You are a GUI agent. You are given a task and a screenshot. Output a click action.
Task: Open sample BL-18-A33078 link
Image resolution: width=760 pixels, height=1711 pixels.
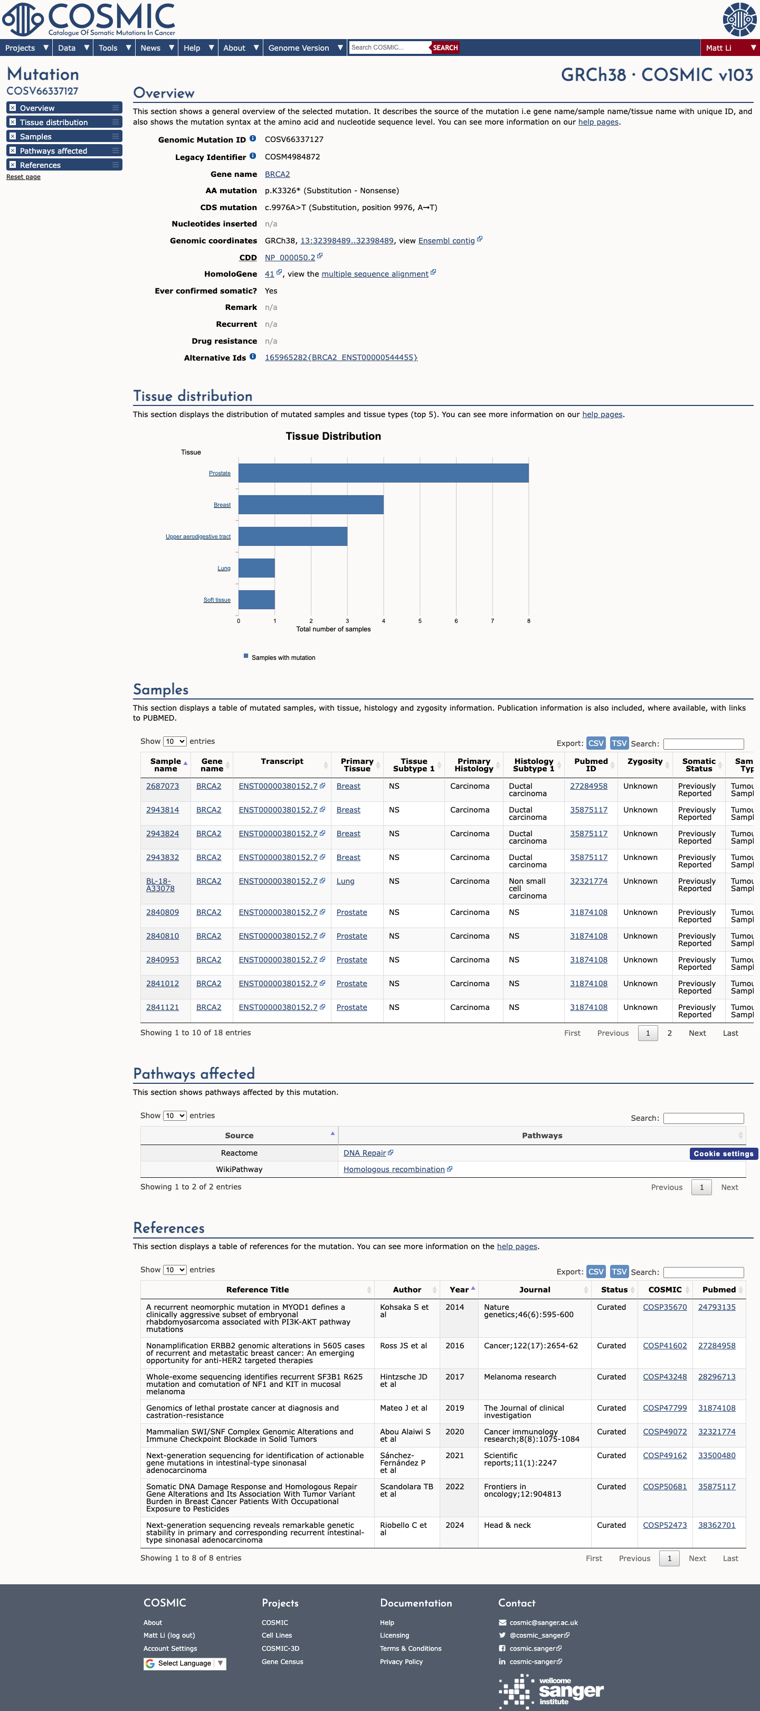pyautogui.click(x=160, y=884)
